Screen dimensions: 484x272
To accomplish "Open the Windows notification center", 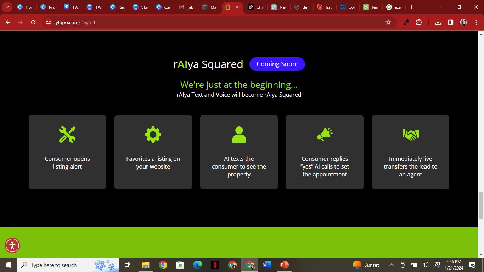I will point(472,265).
